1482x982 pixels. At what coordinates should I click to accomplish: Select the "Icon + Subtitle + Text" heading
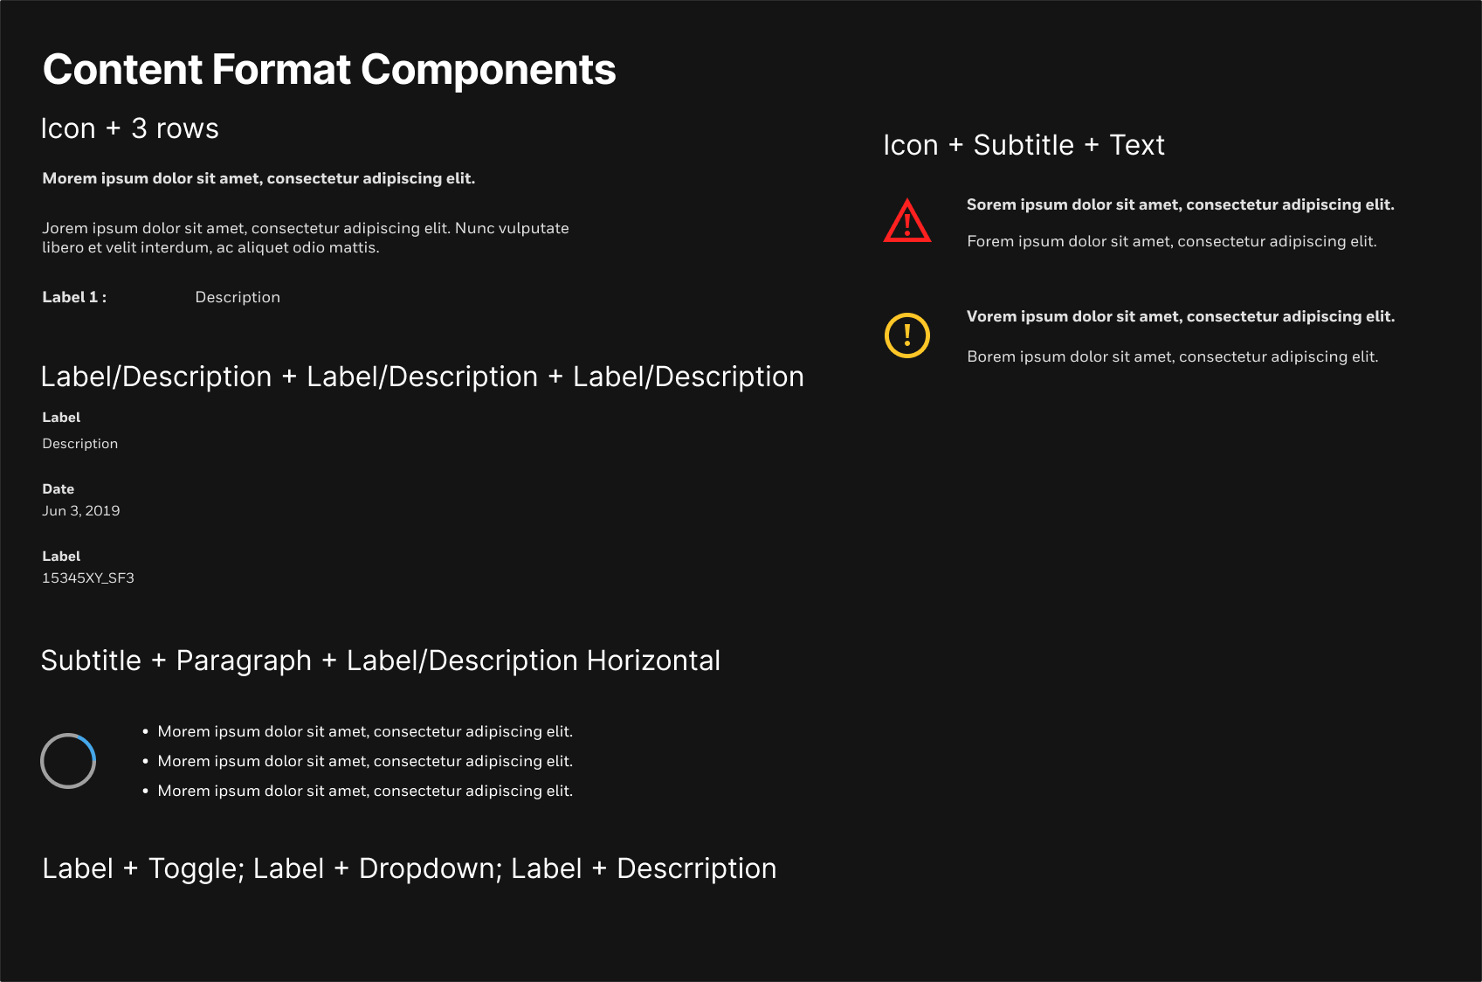1024,145
